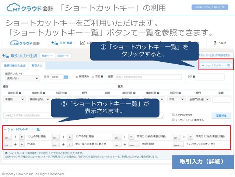235x177 pixels.
Task: Collapse the ショートカットキー一覧 section header
Action: coord(22,129)
